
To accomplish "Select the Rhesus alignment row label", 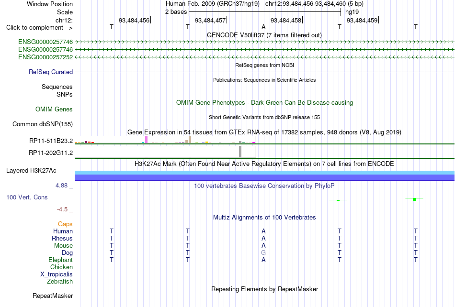I will point(62,238).
